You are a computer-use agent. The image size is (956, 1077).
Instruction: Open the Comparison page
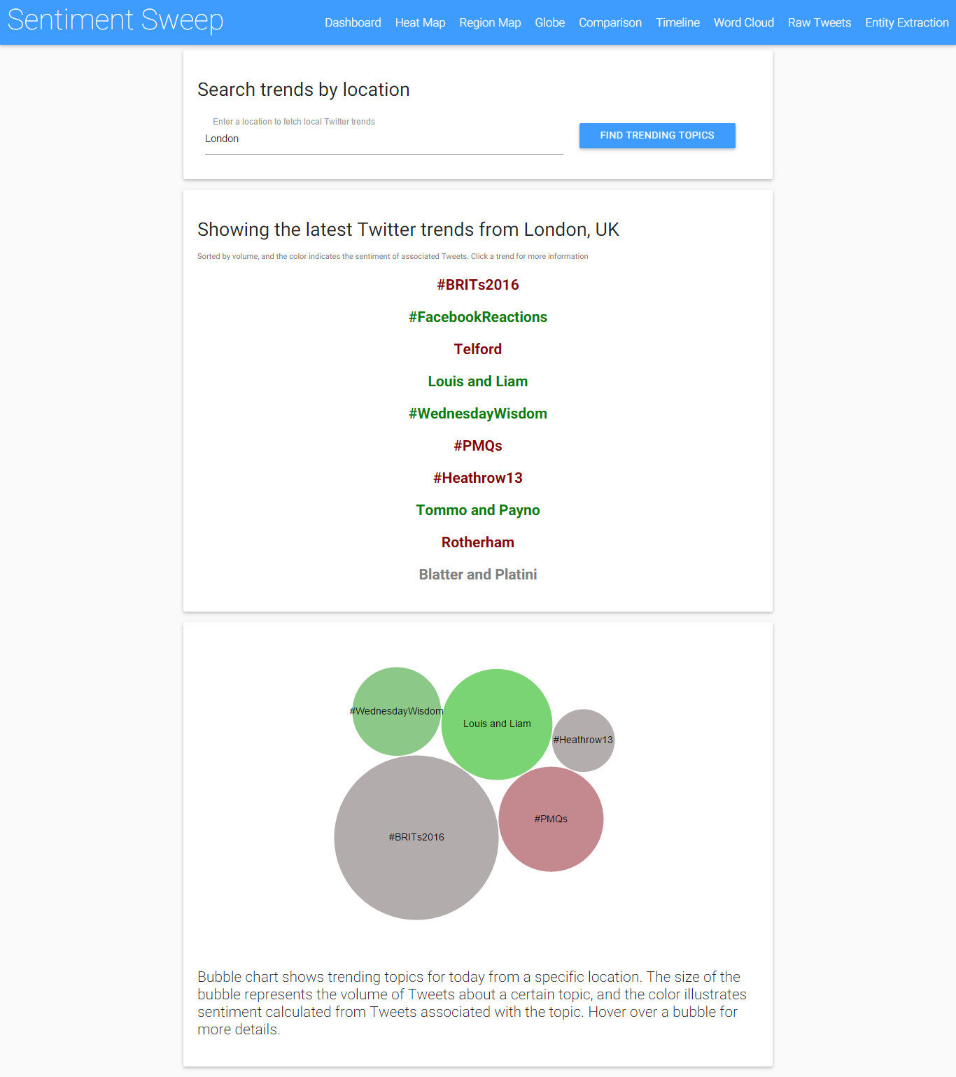coord(610,22)
